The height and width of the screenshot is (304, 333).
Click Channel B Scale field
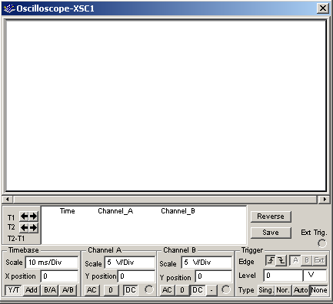click(x=207, y=263)
